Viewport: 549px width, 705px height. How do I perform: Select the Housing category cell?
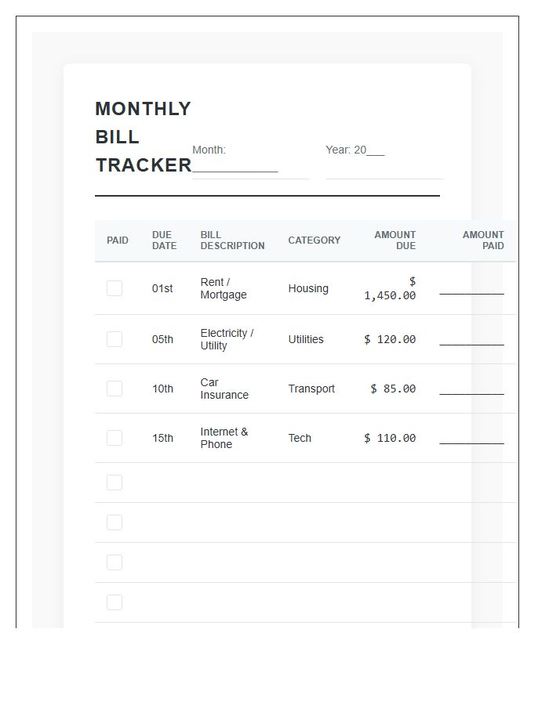308,288
